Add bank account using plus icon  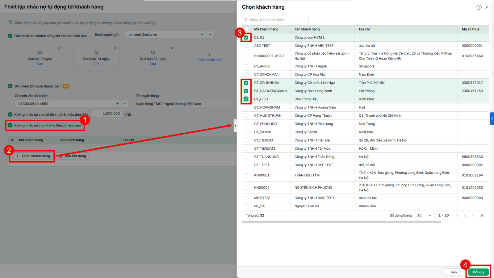pyautogui.click(x=117, y=104)
